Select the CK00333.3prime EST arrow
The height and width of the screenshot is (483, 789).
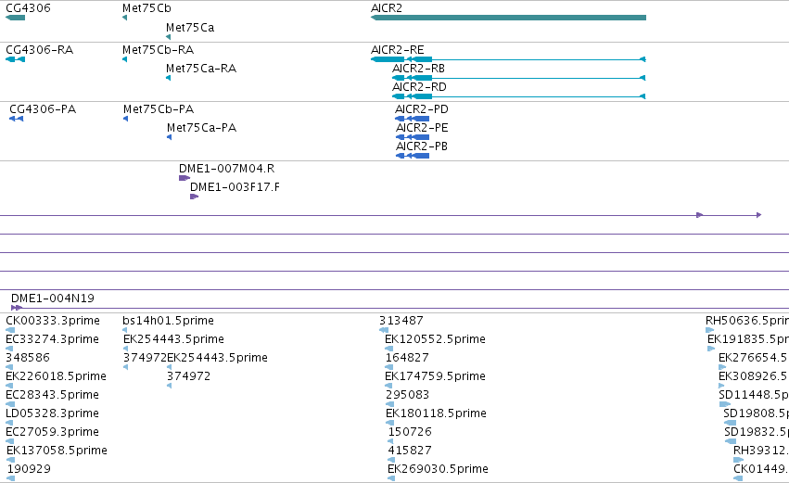[10, 330]
